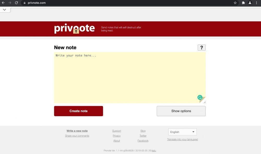Click the green Grammarly icon in the note
This screenshot has height=154, width=261.
pos(200,97)
